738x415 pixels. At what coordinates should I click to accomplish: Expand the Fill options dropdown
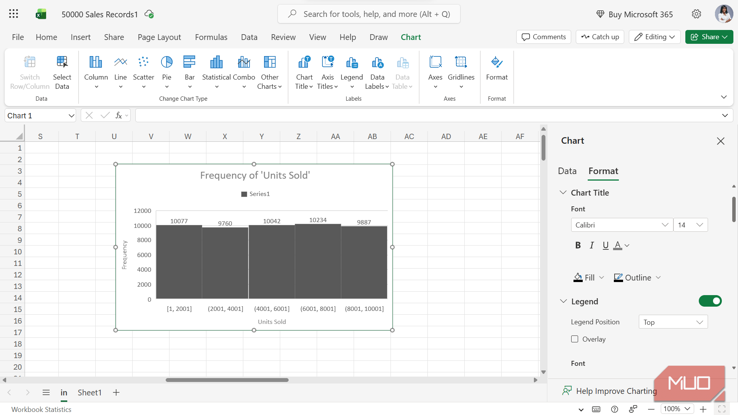click(602, 277)
